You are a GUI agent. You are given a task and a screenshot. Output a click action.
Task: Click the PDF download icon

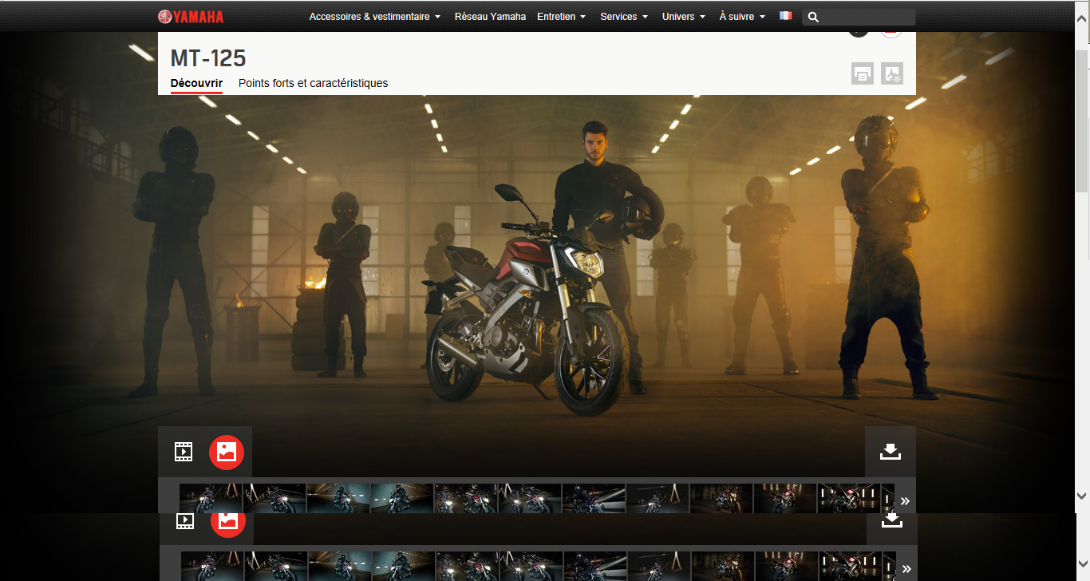(x=892, y=73)
